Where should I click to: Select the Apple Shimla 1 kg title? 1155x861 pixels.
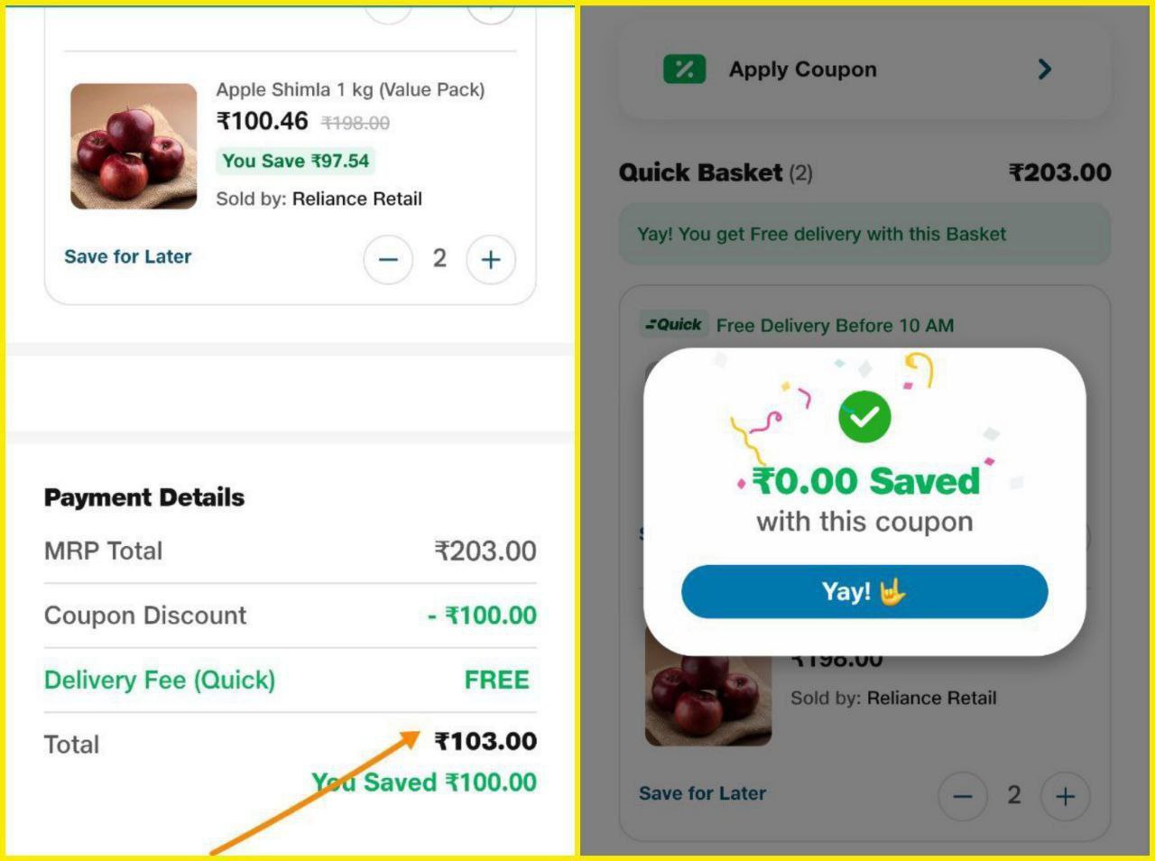click(x=350, y=89)
